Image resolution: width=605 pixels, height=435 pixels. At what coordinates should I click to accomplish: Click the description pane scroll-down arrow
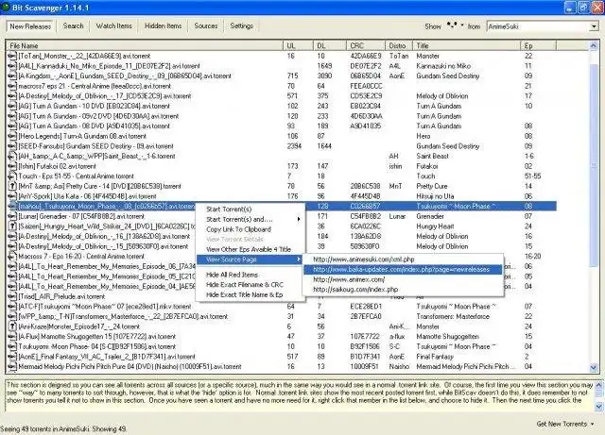(x=598, y=407)
